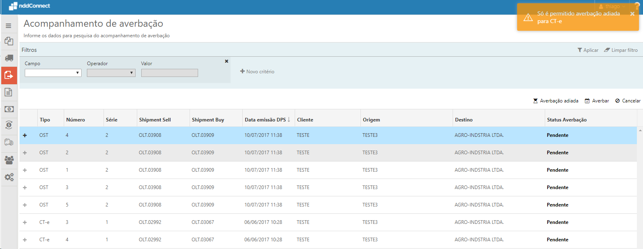Open the Campo dropdown
Viewport: 643px width, 249px height.
pos(53,73)
